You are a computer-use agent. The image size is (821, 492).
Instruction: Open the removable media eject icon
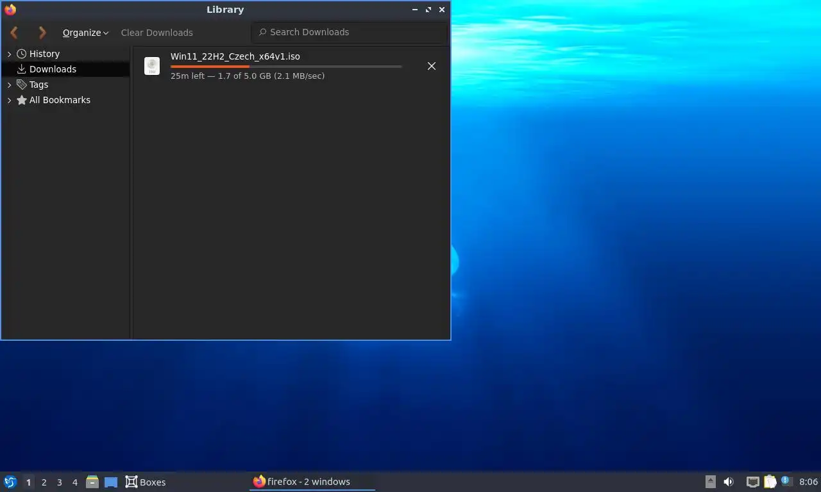[x=710, y=482]
